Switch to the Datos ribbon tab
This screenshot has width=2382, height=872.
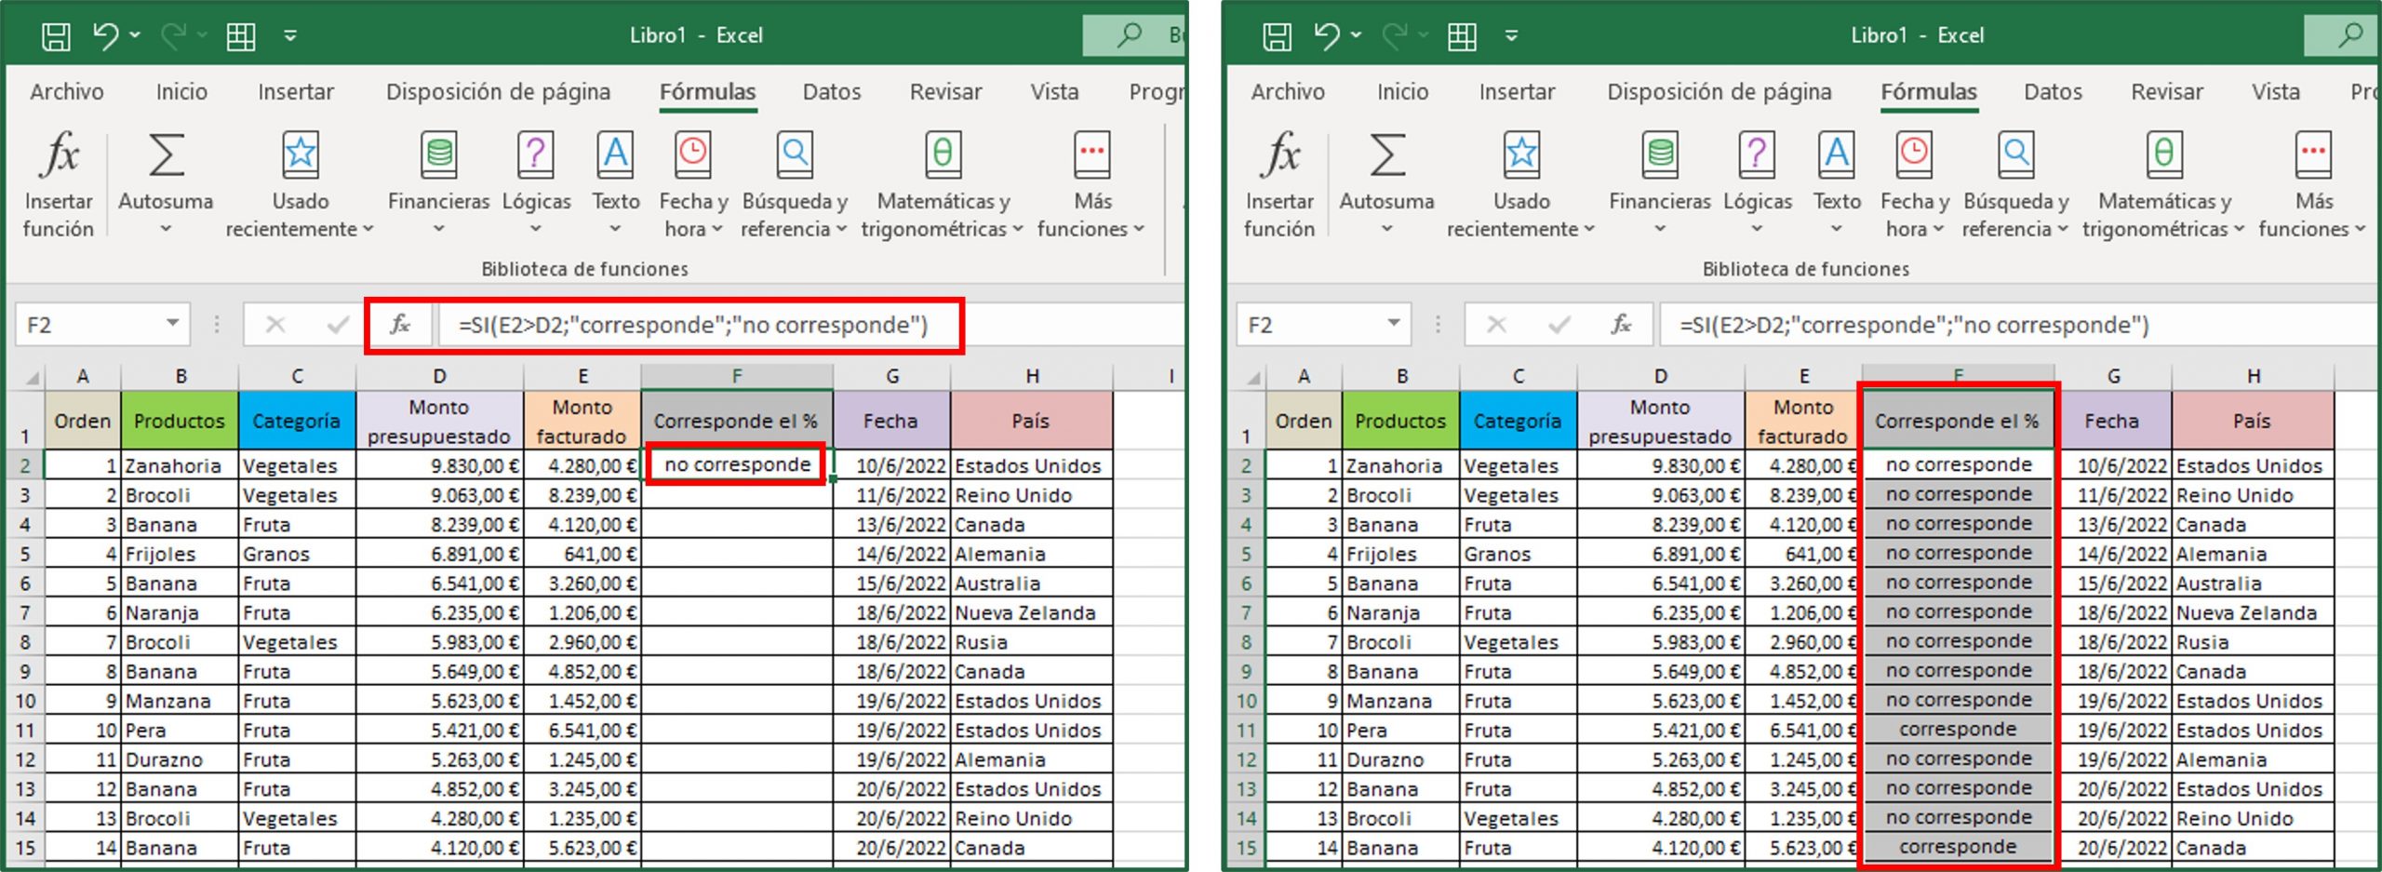point(831,91)
